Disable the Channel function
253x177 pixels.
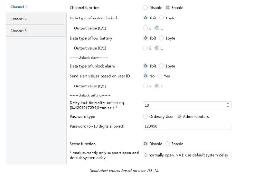[145, 8]
